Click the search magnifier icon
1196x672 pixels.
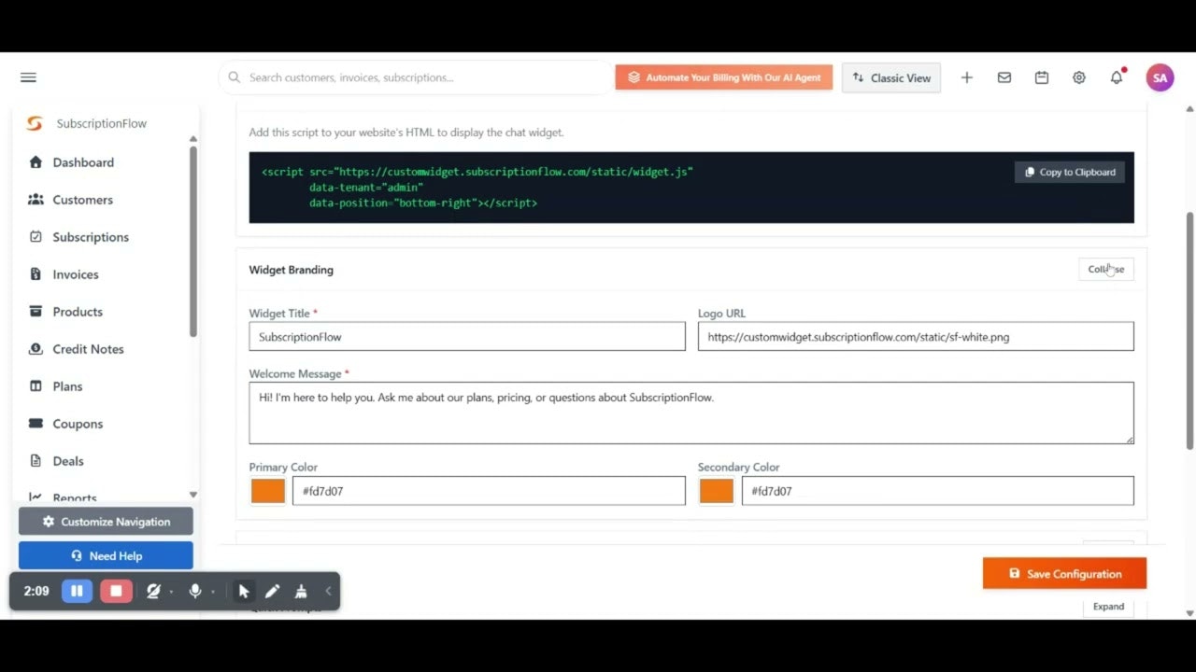(234, 77)
